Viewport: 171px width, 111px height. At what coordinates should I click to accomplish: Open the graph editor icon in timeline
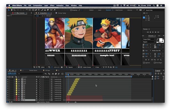(x=62, y=74)
